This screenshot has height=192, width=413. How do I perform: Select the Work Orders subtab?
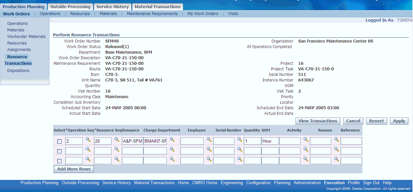pyautogui.click(x=16, y=14)
